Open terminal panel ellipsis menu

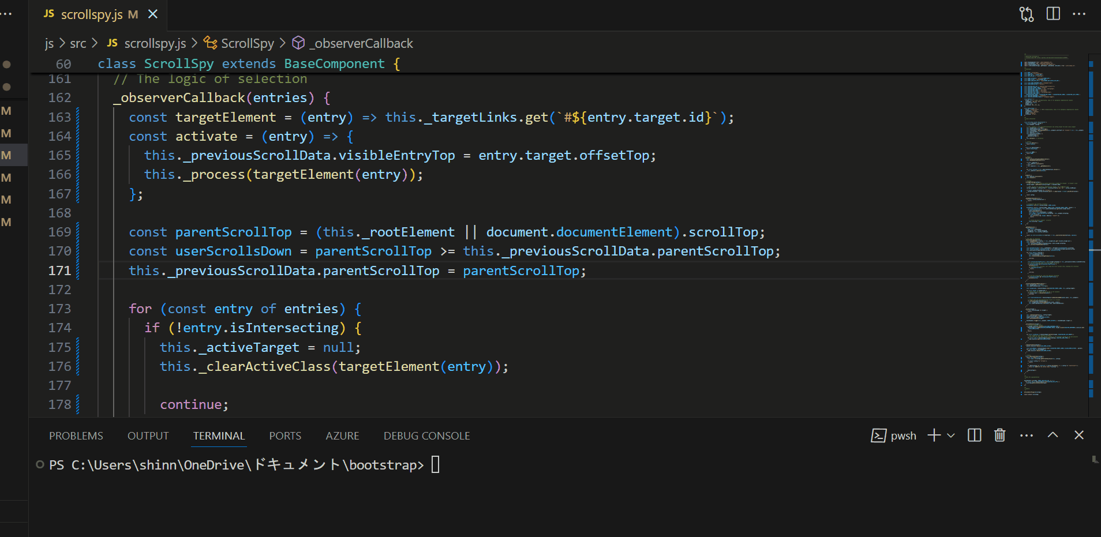click(x=1026, y=435)
